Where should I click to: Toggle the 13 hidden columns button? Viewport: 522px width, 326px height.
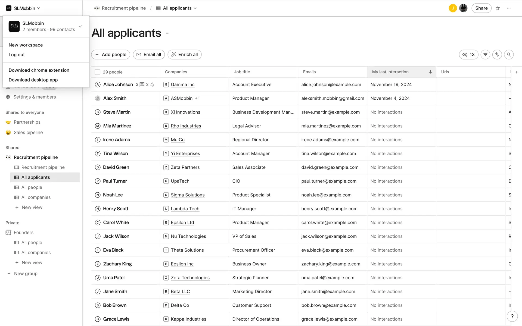tap(468, 55)
